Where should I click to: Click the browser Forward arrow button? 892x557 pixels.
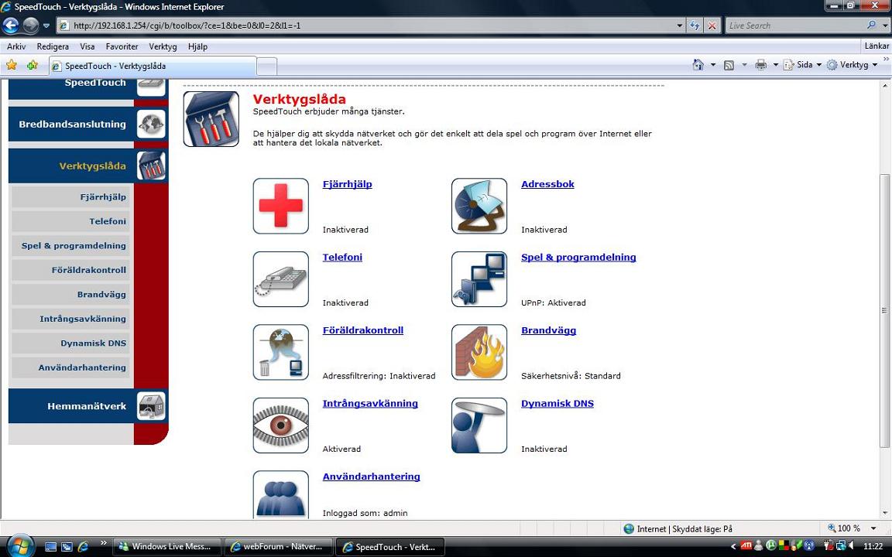pyautogui.click(x=31, y=26)
